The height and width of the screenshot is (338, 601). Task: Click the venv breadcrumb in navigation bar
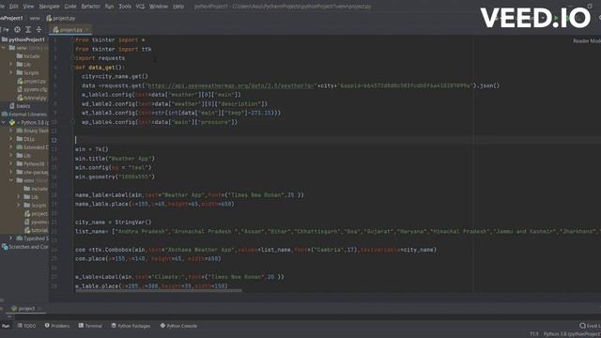[x=35, y=18]
